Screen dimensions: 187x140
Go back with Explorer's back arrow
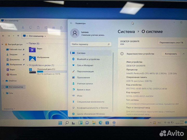point(3,36)
